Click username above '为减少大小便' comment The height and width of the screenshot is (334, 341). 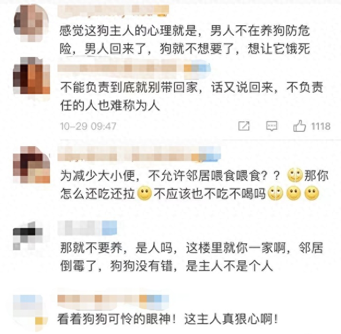pyautogui.click(x=139, y=154)
